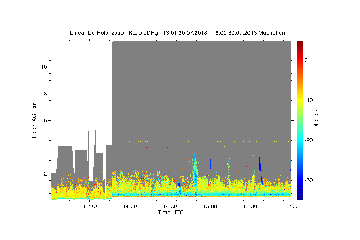Click the colorbar value 0 label

[x=306, y=60]
